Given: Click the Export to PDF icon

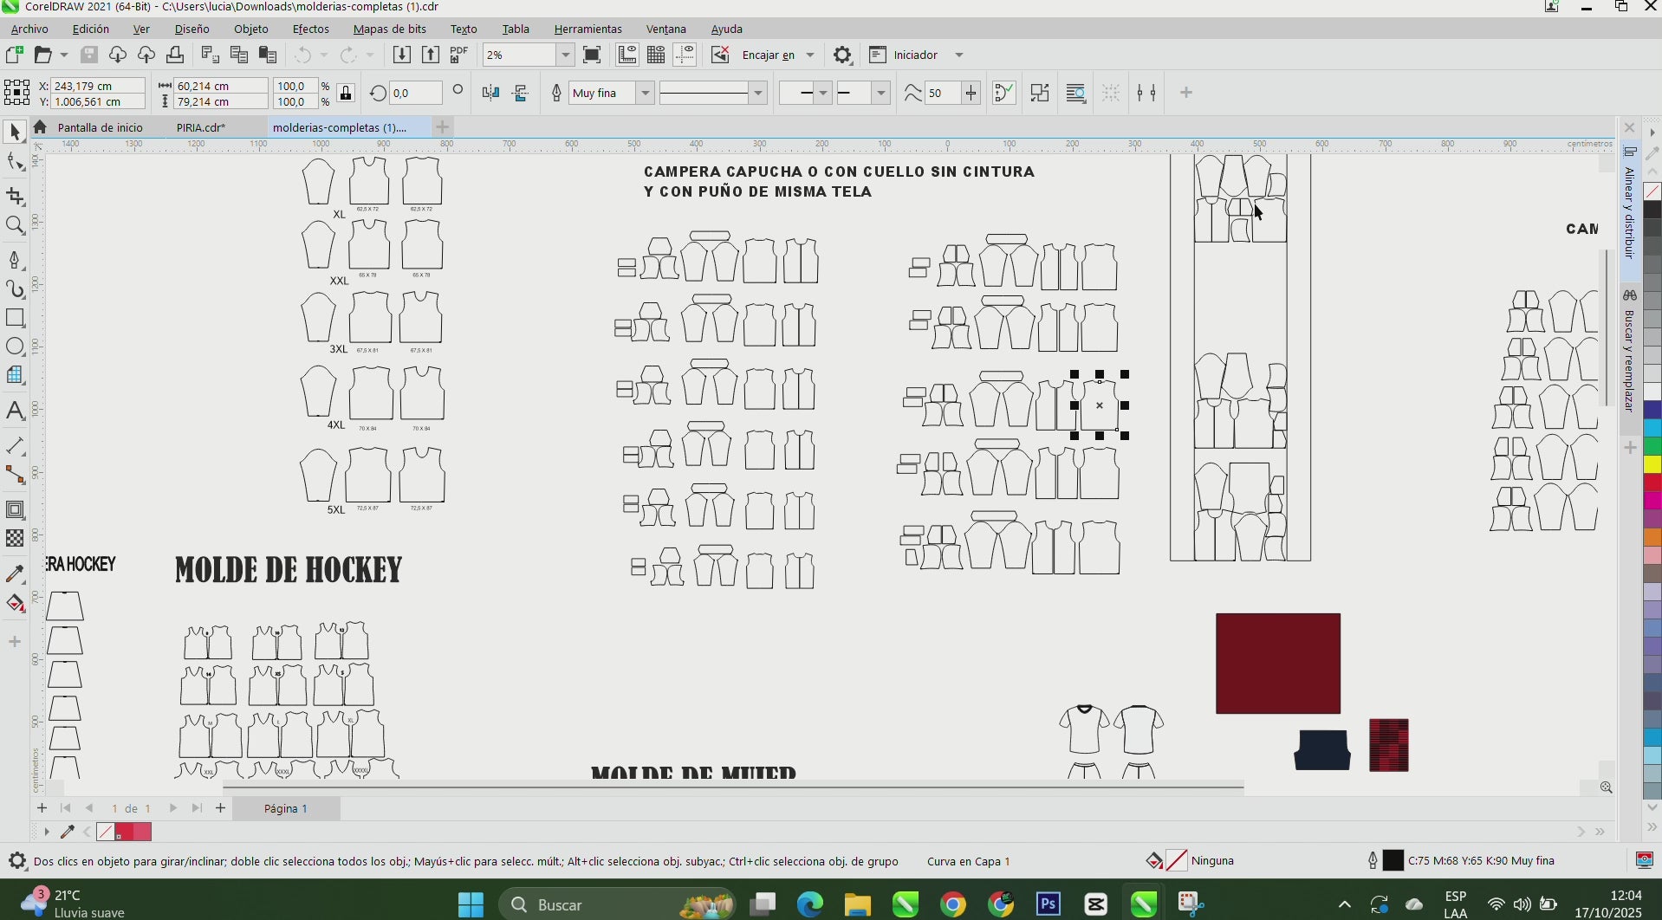Looking at the screenshot, I should pyautogui.click(x=458, y=55).
